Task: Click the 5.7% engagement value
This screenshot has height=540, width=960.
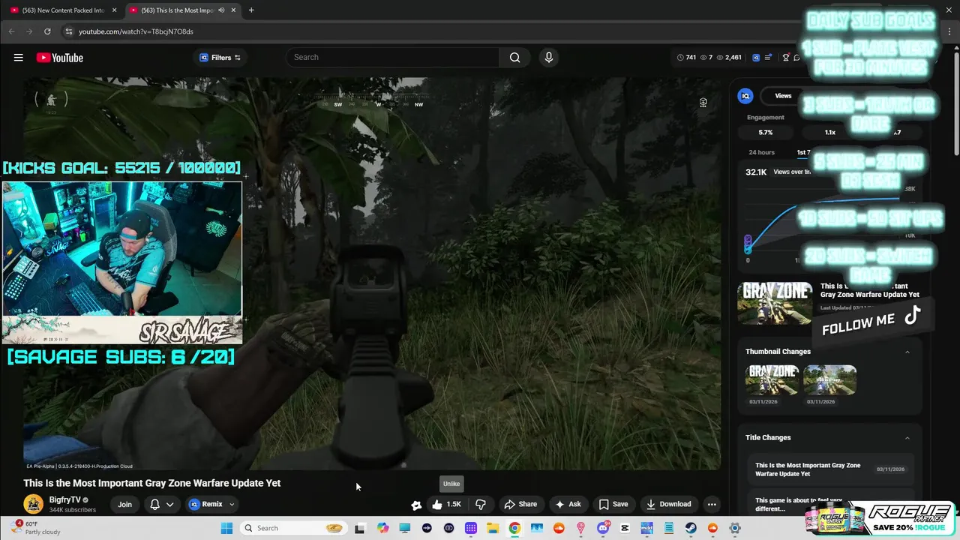Action: (765, 132)
